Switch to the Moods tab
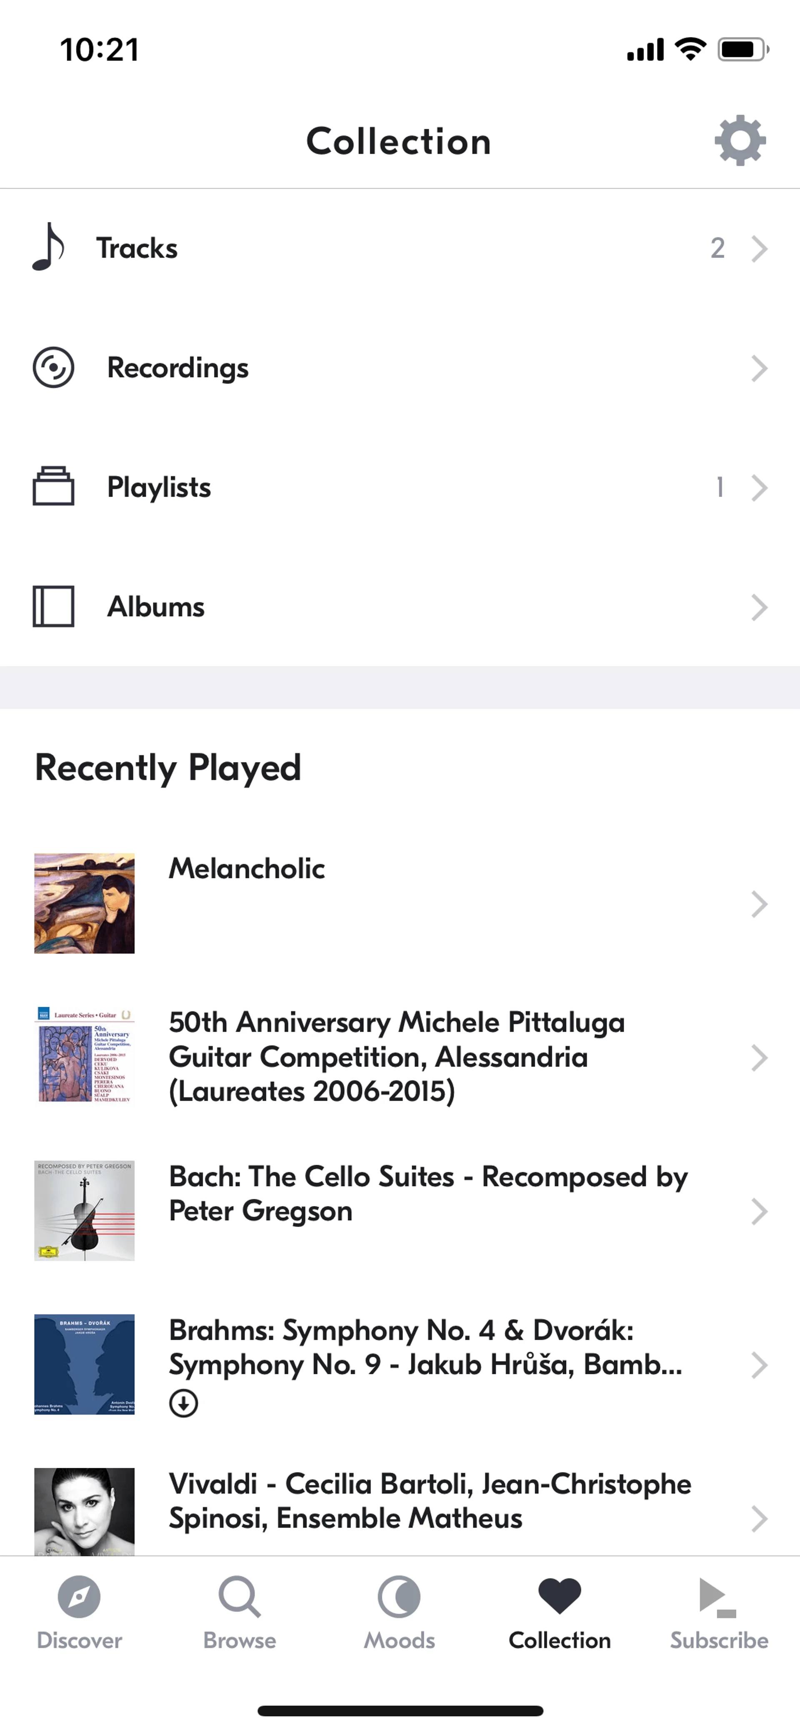 coord(399,1610)
